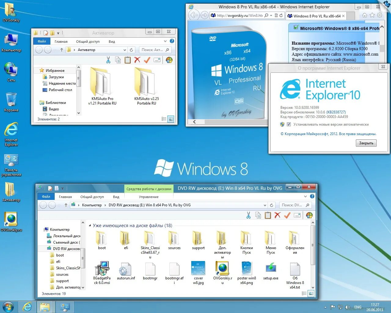Open the Tools gear icon in Internet Explorer
The image size is (391, 313).
(x=380, y=15)
